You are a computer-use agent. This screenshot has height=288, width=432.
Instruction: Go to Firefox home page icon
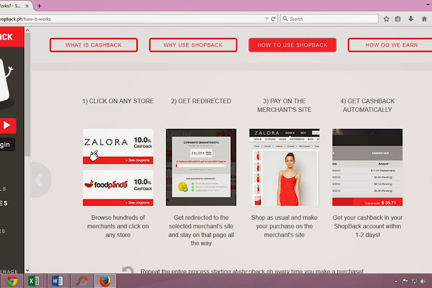[425, 19]
